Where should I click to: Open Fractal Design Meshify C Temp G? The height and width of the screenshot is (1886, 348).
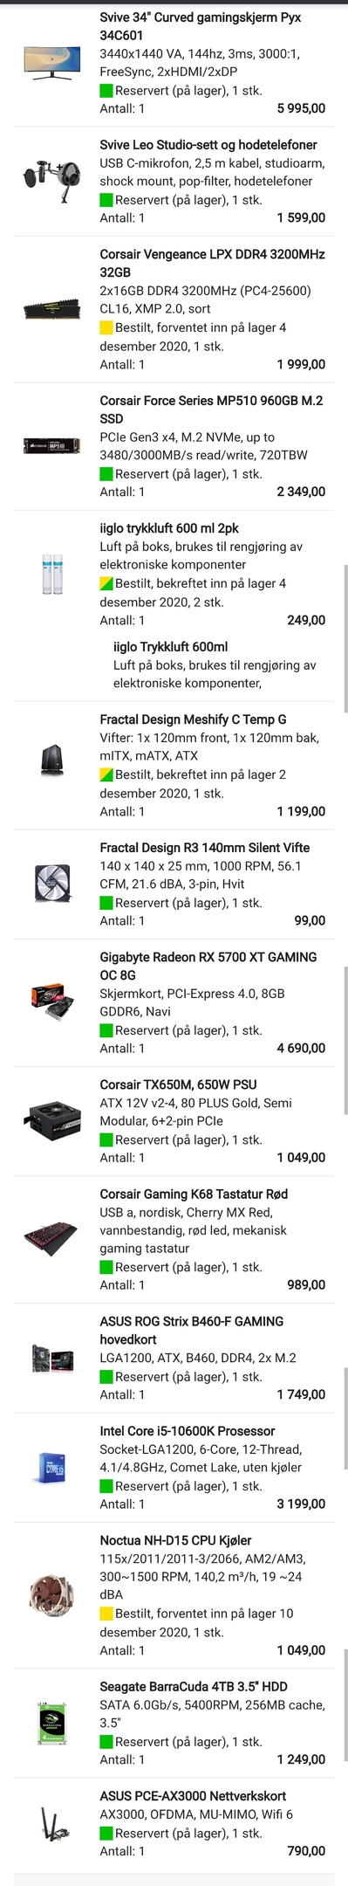click(193, 719)
